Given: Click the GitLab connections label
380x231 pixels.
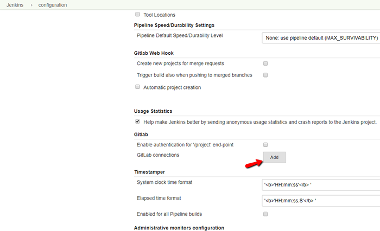Looking at the screenshot, I should coord(158,155).
